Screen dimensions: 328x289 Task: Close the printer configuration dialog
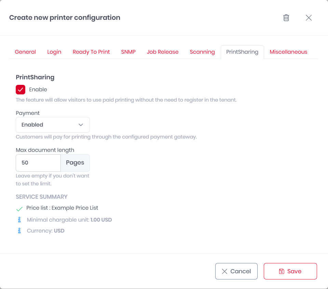coord(309,18)
